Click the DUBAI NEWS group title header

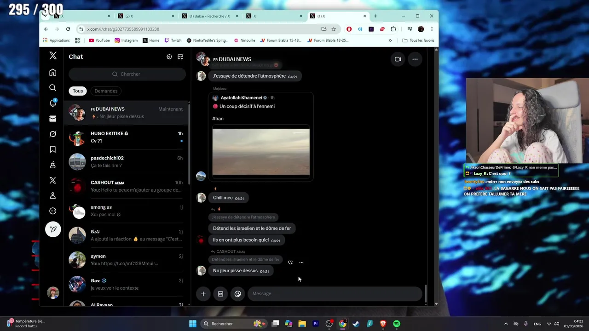point(232,59)
